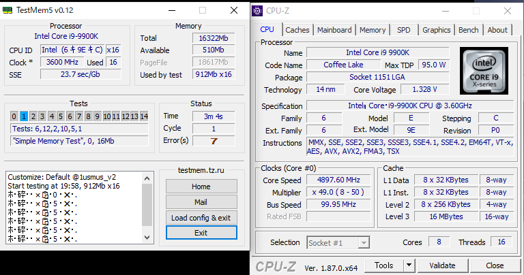Click the Validate button in CPU-Z
Viewport: 524px width, 275px height.
click(x=442, y=265)
